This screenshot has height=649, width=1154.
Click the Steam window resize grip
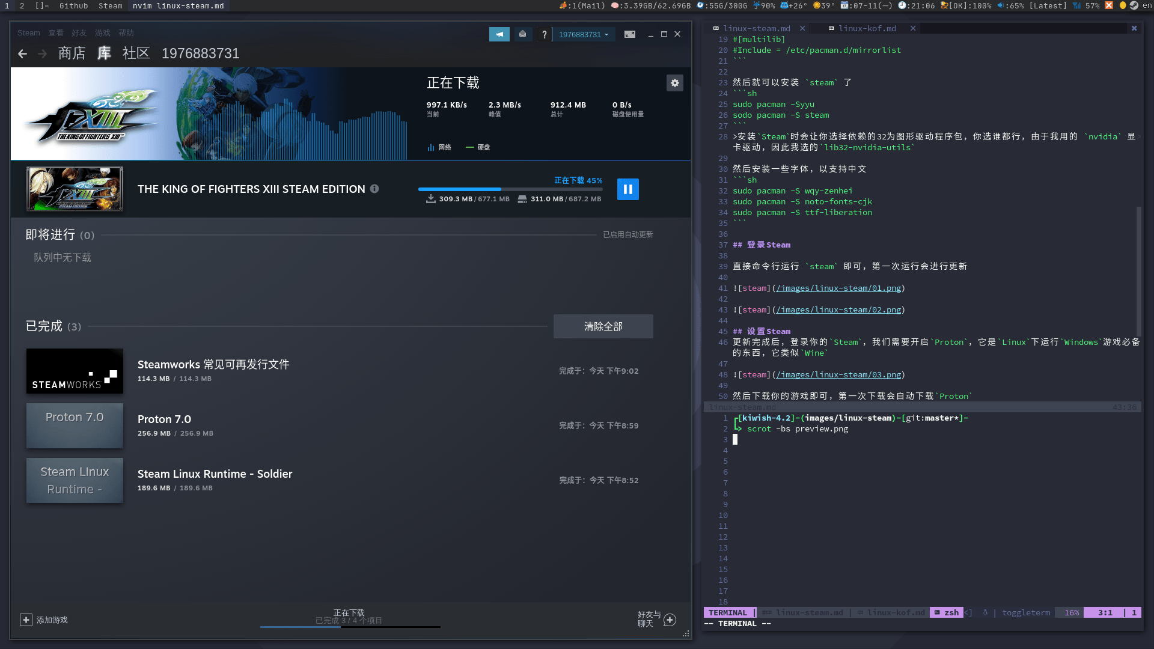coord(686,633)
